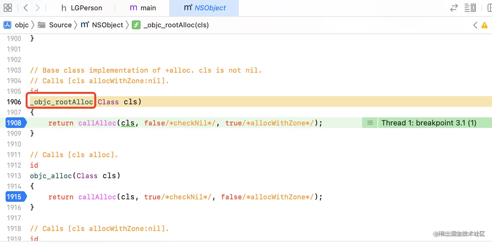This screenshot has height=244, width=492.
Task: Open the objc project breadcrumb
Action: point(22,25)
